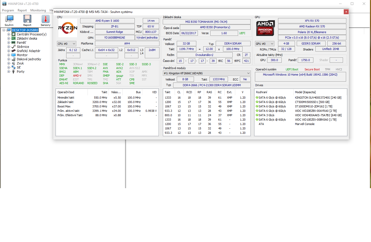Screen dimensions: 371x242
Task: Click the XFX RX 570 field
Action: [312, 21]
